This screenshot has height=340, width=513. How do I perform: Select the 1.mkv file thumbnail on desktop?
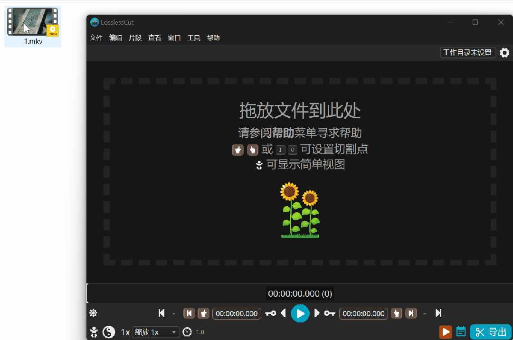pos(32,21)
